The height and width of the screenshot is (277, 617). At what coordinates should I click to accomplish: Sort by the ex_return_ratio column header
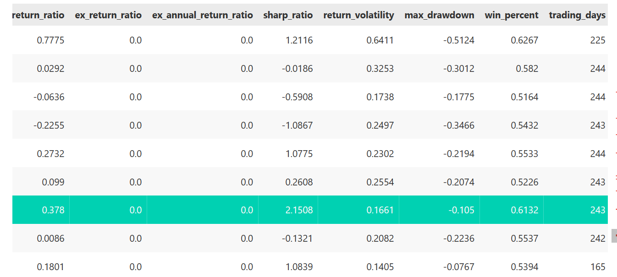[108, 15]
